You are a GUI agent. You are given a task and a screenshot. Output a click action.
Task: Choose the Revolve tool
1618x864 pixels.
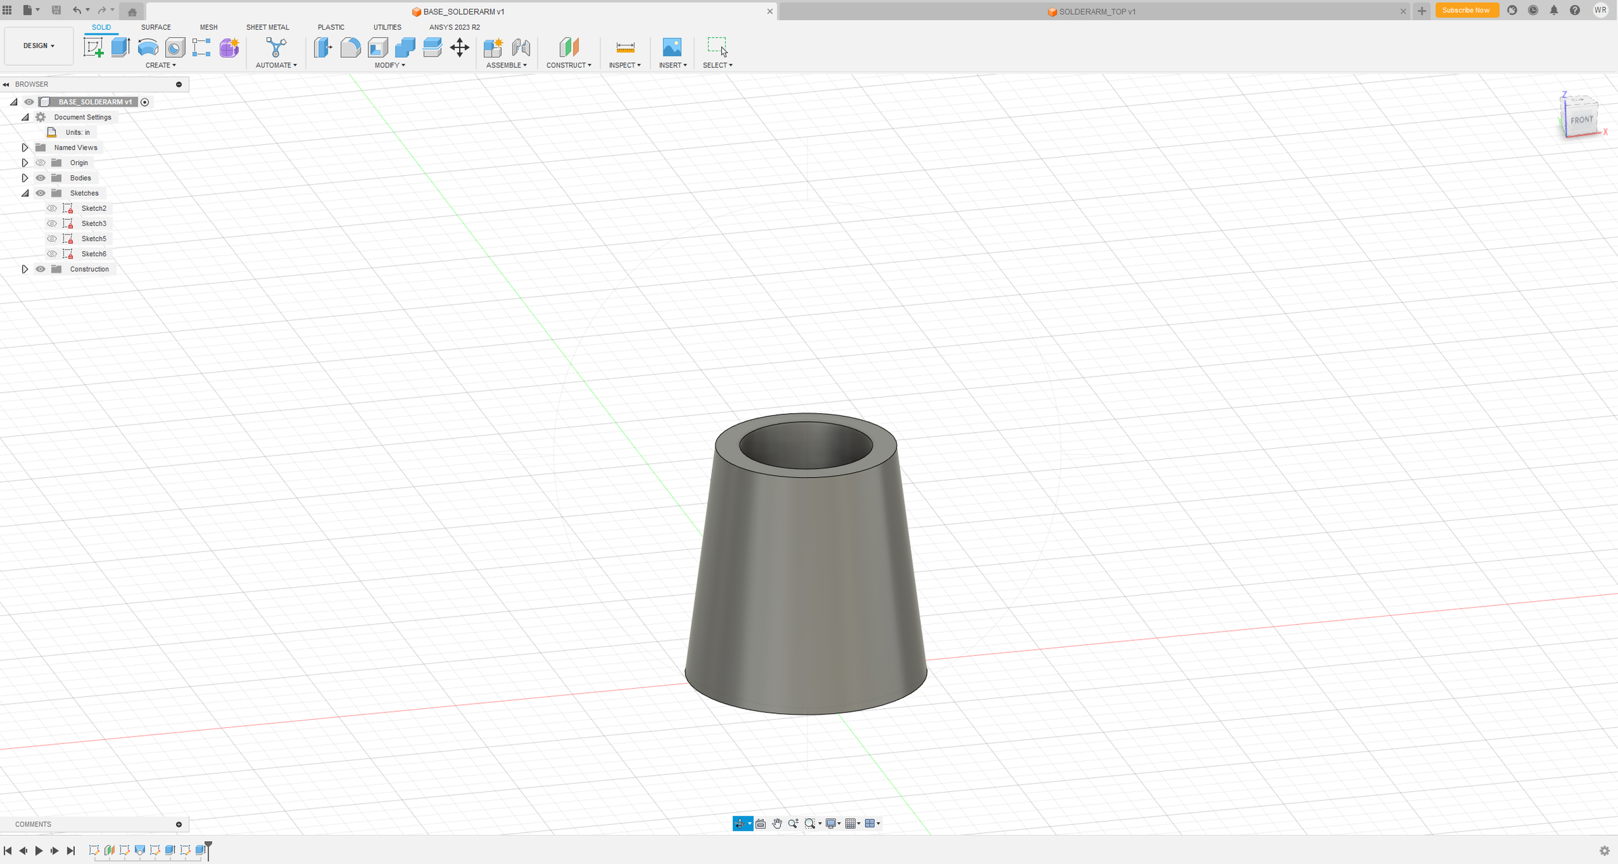(x=148, y=47)
